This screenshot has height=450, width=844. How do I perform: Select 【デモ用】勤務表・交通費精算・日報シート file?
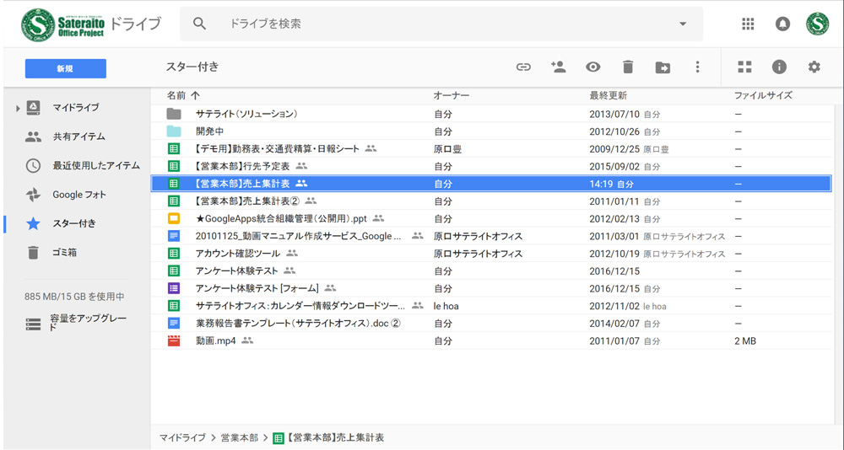coord(277,149)
